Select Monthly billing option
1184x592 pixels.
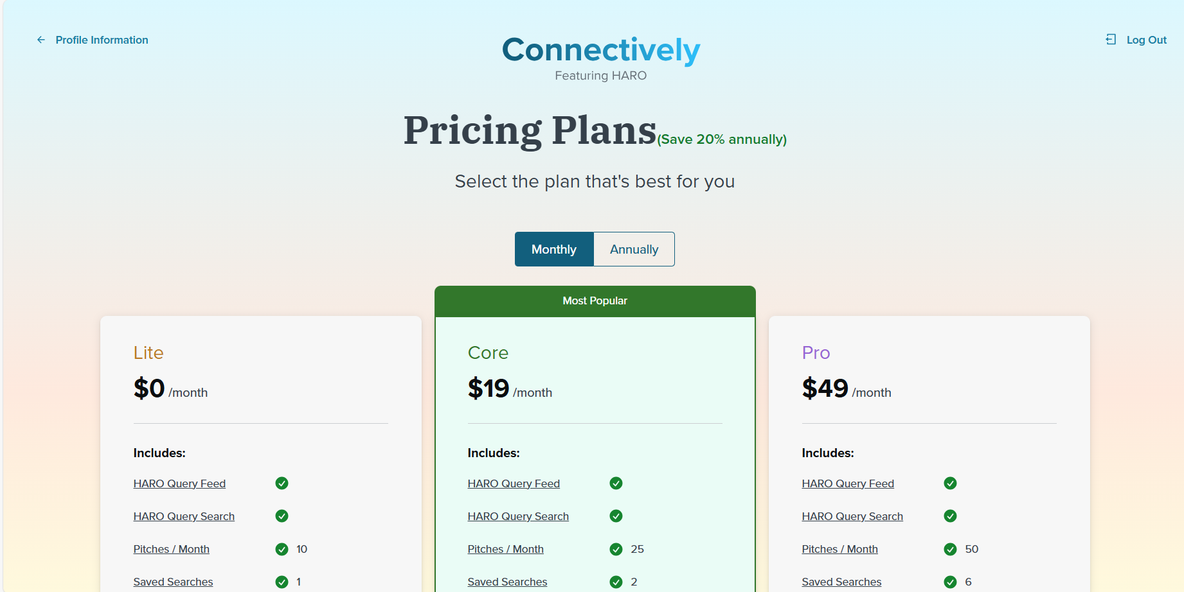tap(554, 249)
